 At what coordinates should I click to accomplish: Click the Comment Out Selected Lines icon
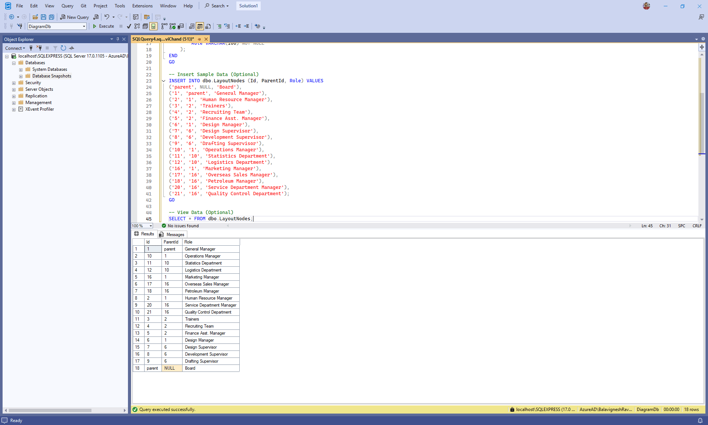pyautogui.click(x=219, y=26)
